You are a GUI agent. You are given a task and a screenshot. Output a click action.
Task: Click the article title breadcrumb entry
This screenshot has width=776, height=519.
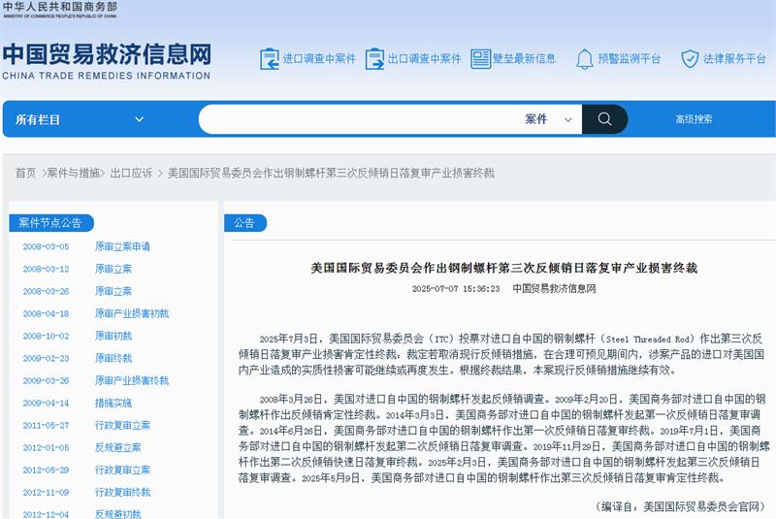click(331, 173)
